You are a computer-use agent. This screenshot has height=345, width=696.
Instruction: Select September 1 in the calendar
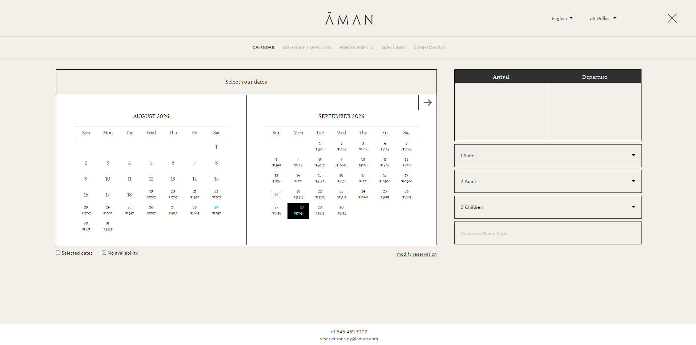(x=320, y=146)
